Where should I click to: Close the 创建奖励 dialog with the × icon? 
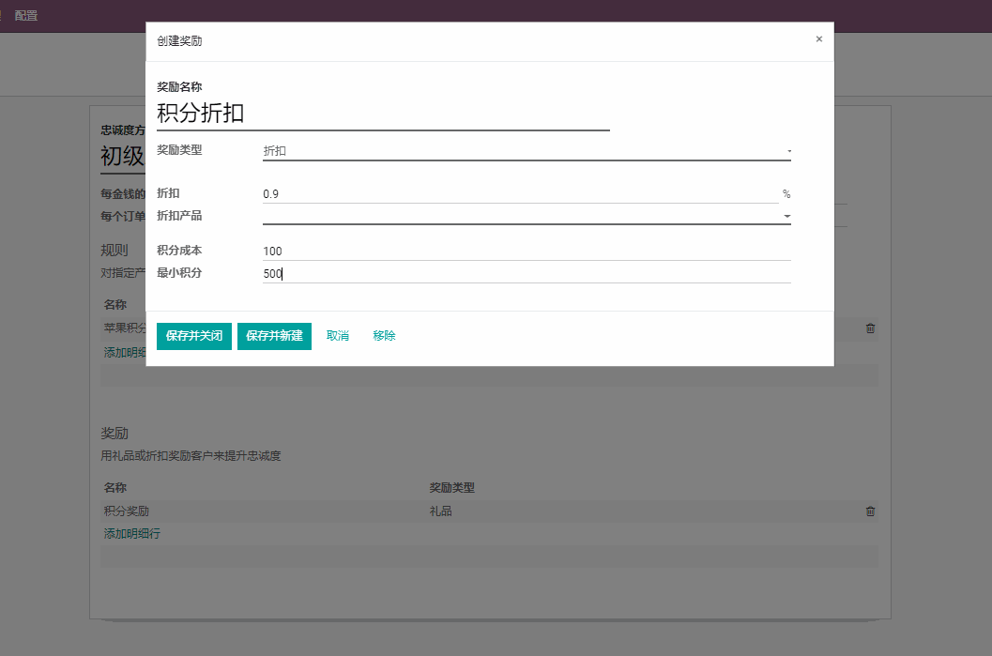[818, 39]
